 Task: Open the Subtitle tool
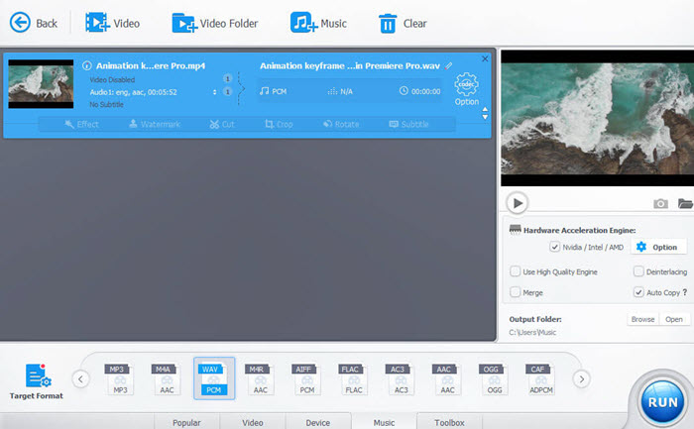point(408,124)
